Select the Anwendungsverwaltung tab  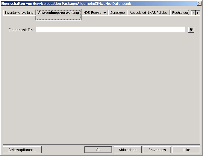point(58,15)
